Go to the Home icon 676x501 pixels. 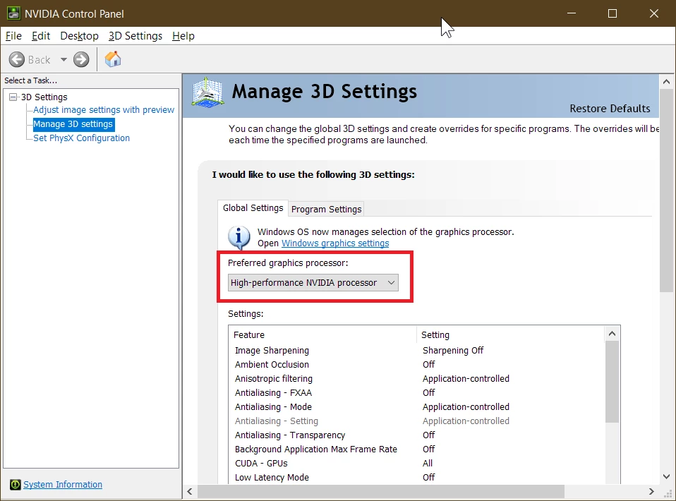click(x=113, y=59)
